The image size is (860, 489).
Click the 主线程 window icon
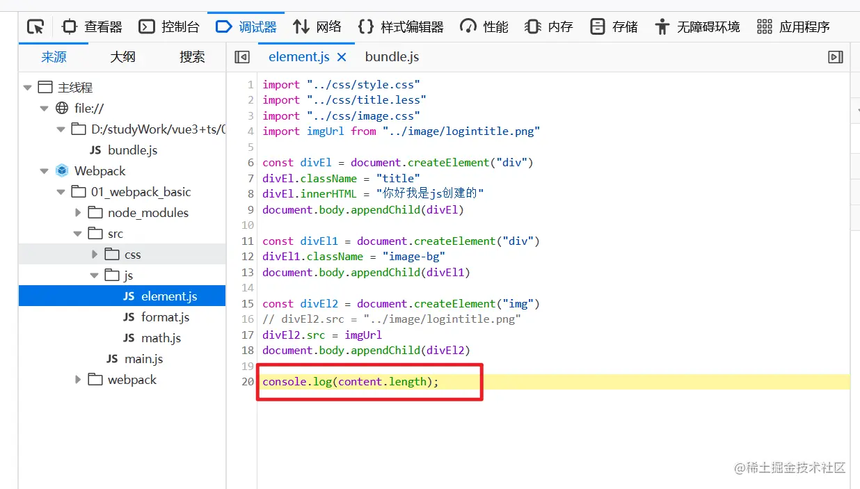point(45,87)
